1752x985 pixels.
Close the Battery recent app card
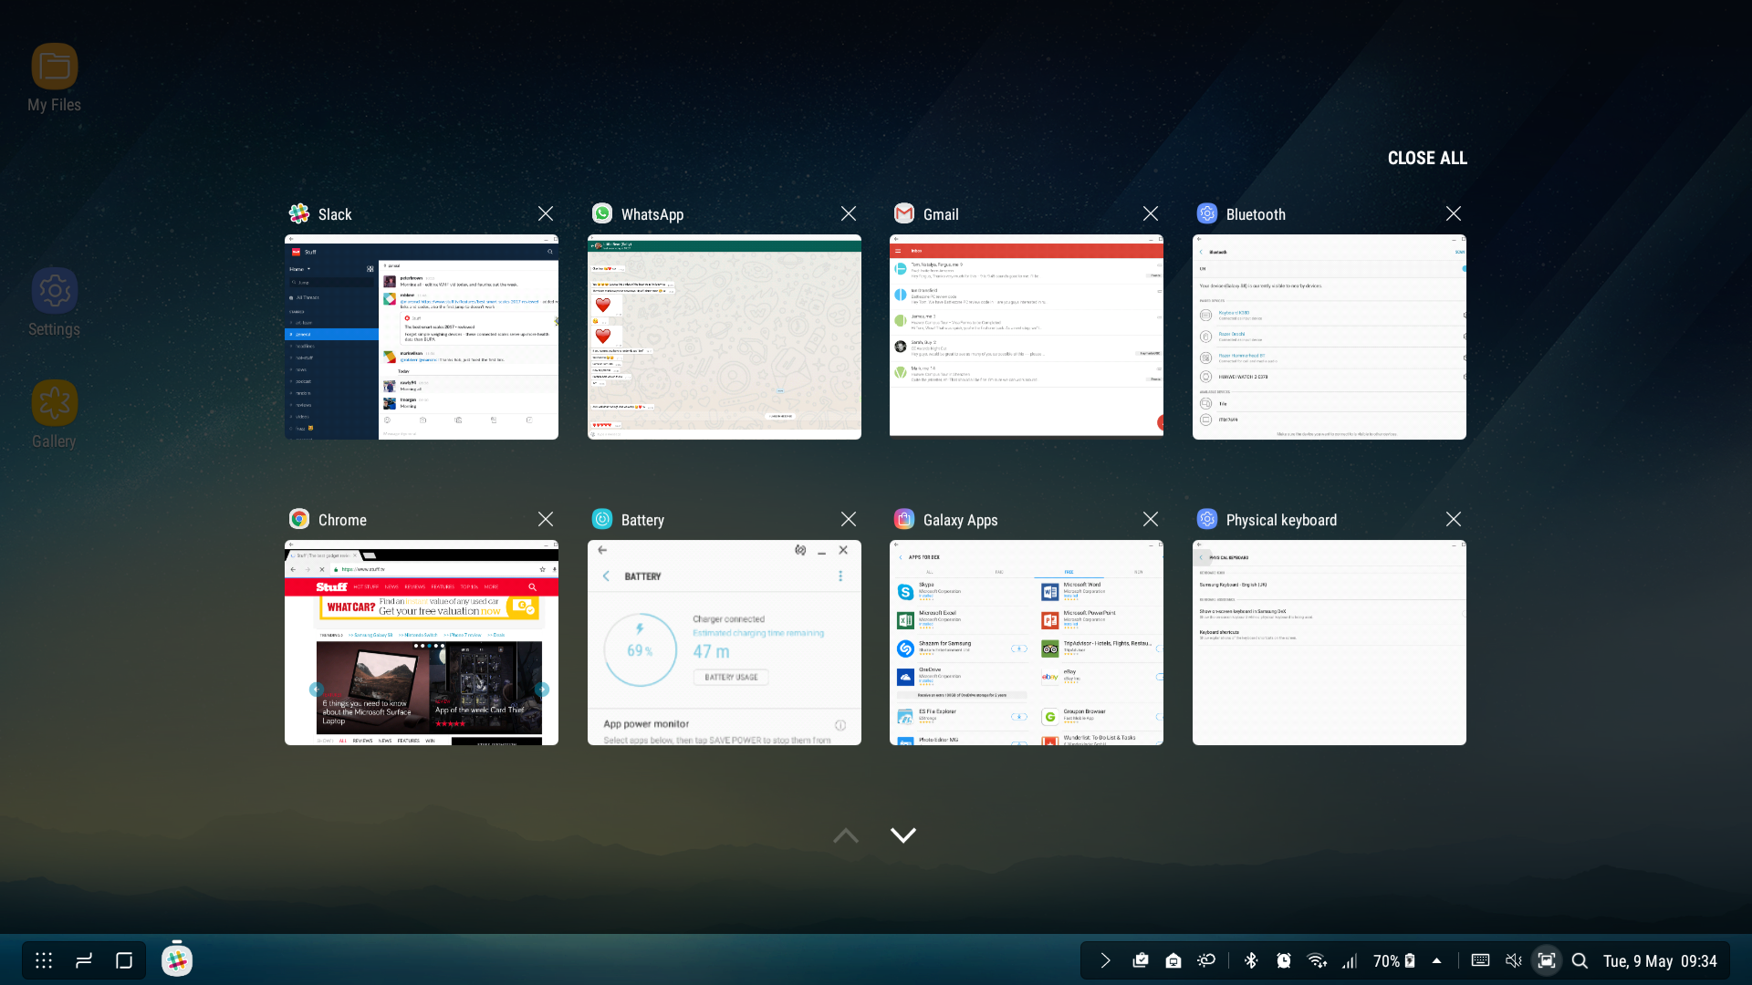[849, 519]
